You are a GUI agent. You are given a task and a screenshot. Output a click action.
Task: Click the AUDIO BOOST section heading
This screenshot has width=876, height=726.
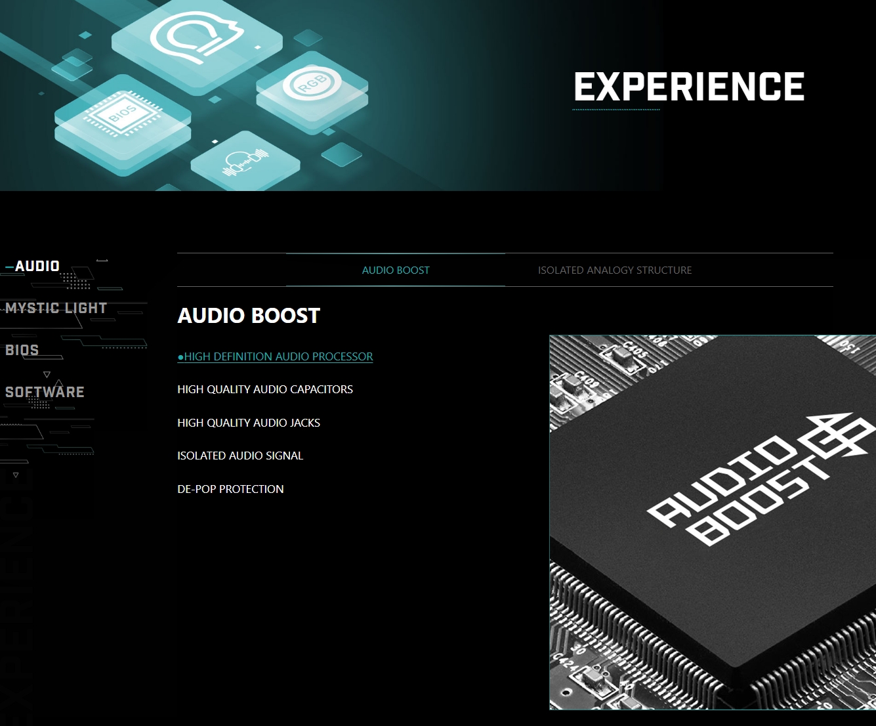[x=249, y=316]
